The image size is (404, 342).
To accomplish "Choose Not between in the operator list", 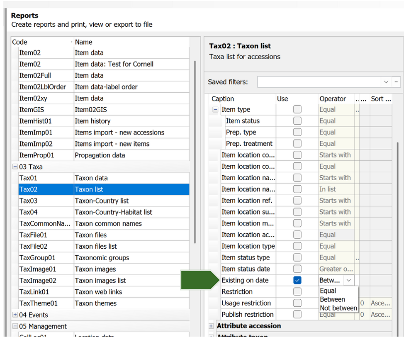I will point(338,308).
